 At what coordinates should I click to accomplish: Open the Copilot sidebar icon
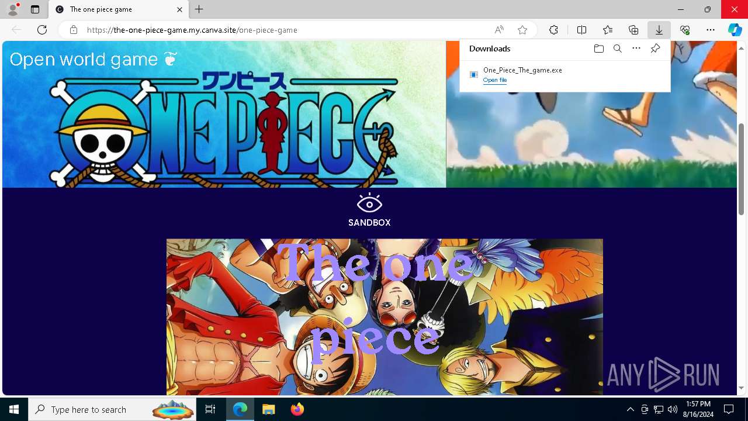[735, 30]
